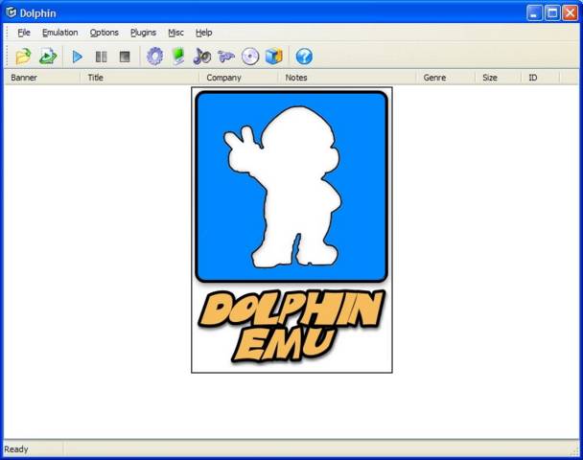Open the gear Configuration settings icon
583x460 pixels.
coord(154,57)
